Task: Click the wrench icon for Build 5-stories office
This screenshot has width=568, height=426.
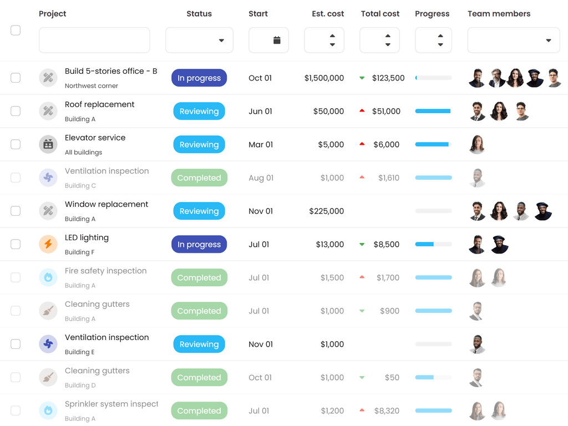Action: pyautogui.click(x=48, y=78)
